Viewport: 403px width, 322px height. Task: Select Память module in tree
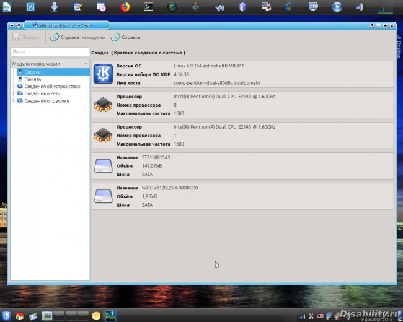pyautogui.click(x=32, y=79)
